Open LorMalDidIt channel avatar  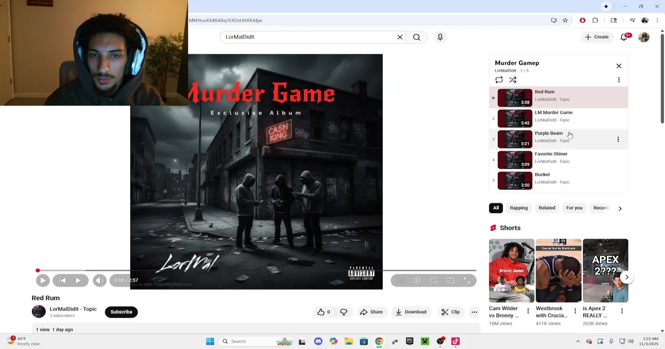39,312
